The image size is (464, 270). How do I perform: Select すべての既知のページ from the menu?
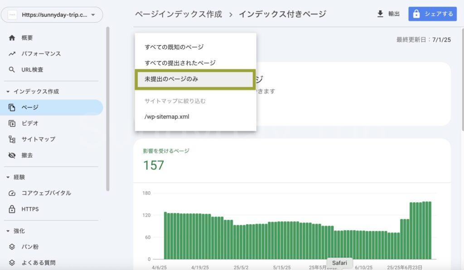tap(174, 47)
